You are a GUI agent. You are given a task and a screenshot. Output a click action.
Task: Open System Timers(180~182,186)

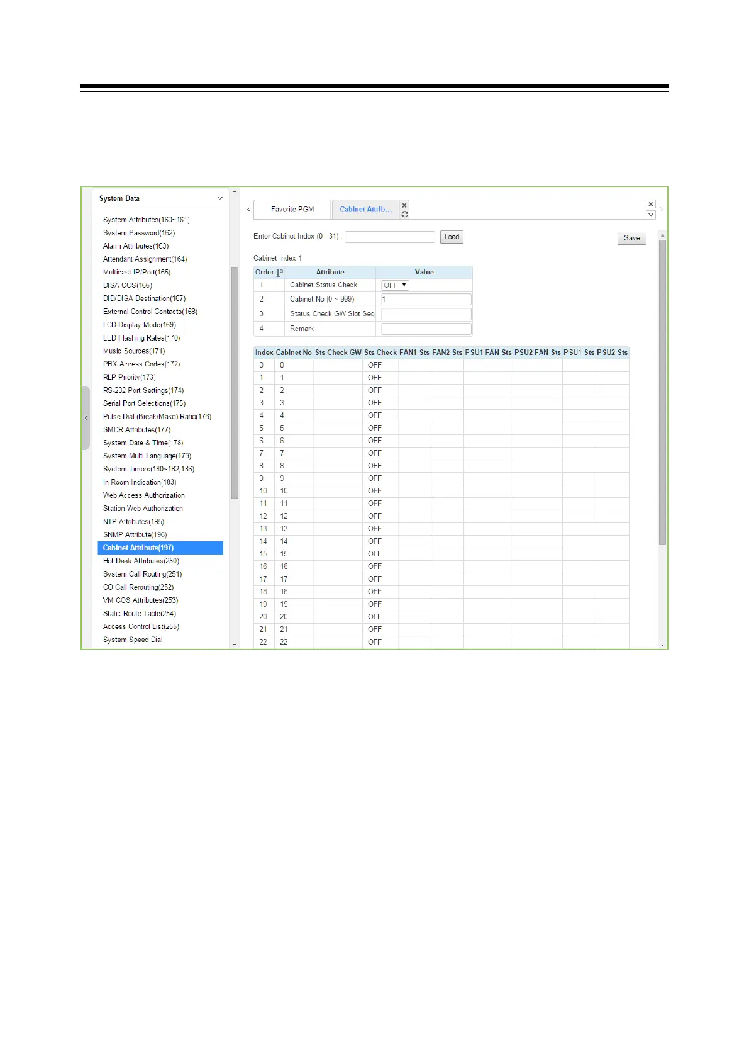[x=148, y=470]
